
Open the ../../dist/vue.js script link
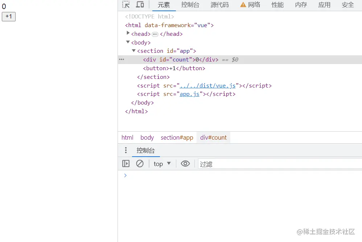[x=207, y=86]
